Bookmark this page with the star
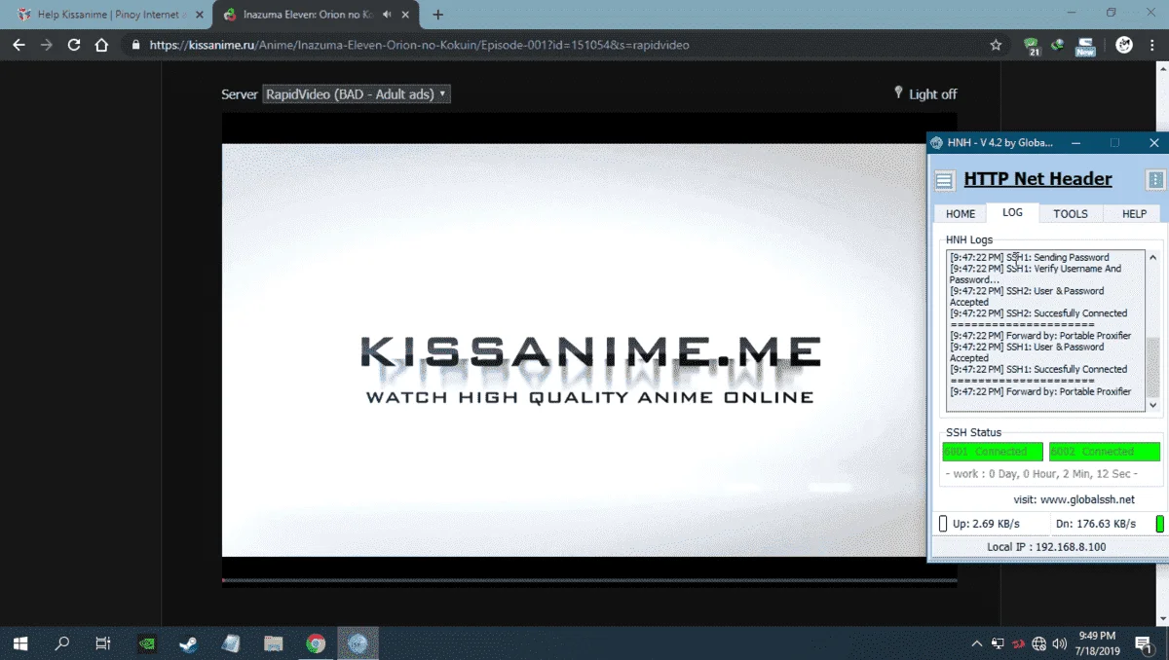The height and width of the screenshot is (660, 1169). 996,45
